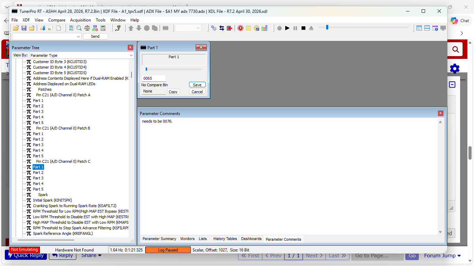Click Copy in the Part 1 dialog
Image resolution: width=474 pixels, height=266 pixels.
173,92
